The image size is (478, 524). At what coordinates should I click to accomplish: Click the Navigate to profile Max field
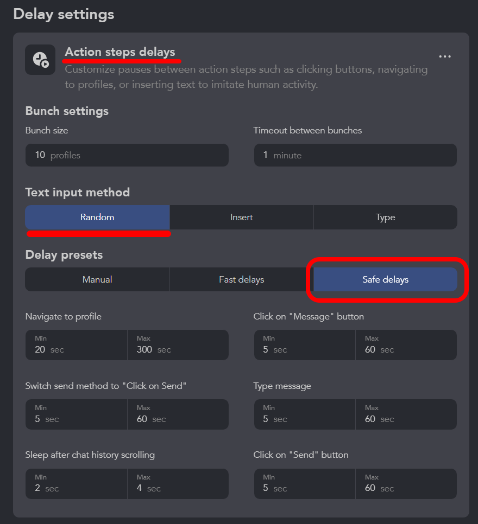pyautogui.click(x=178, y=345)
